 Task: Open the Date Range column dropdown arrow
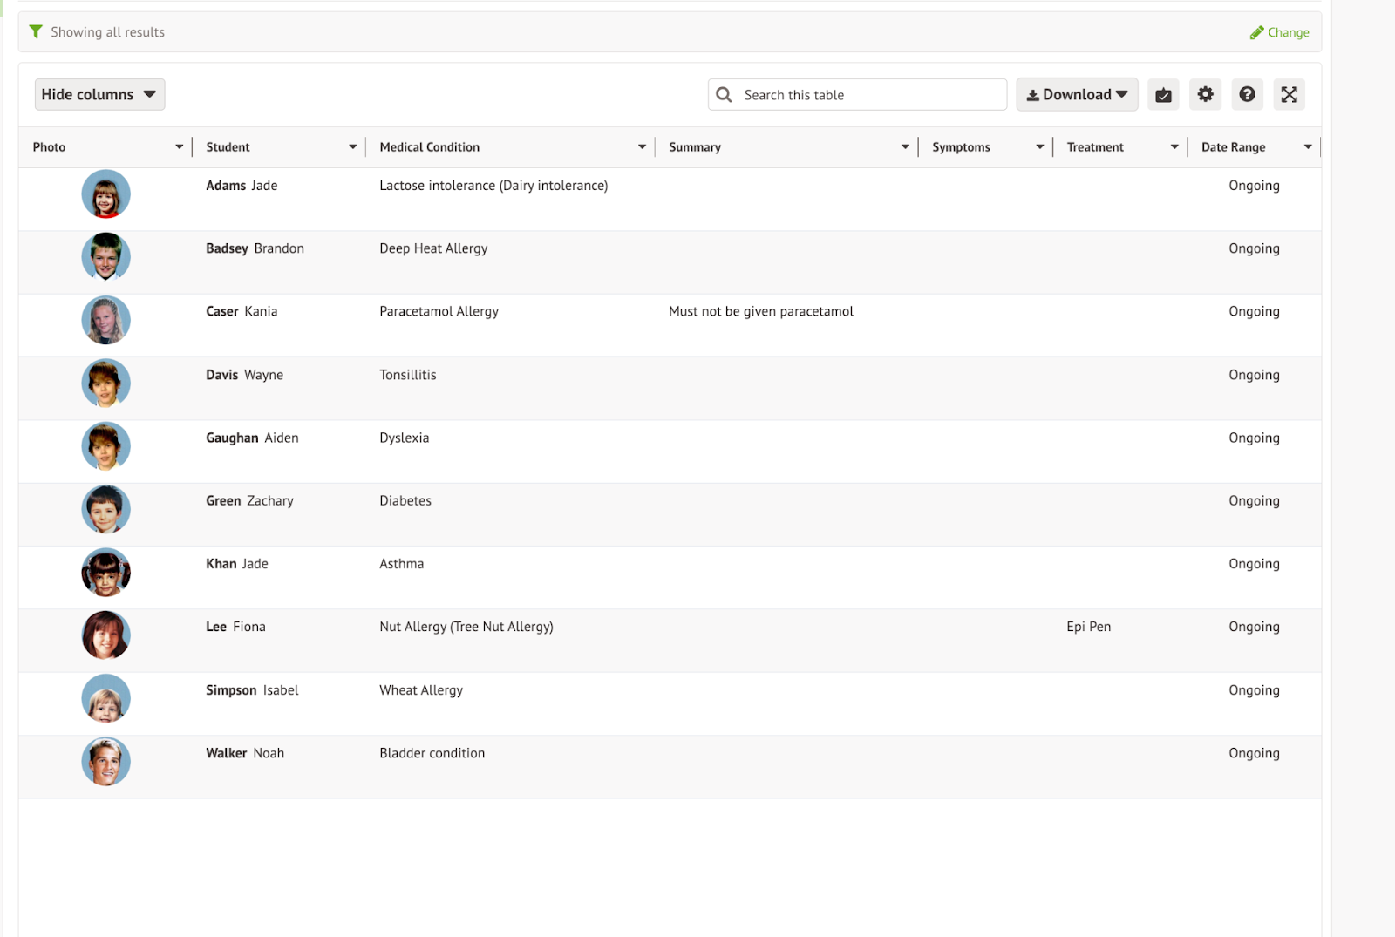point(1308,147)
